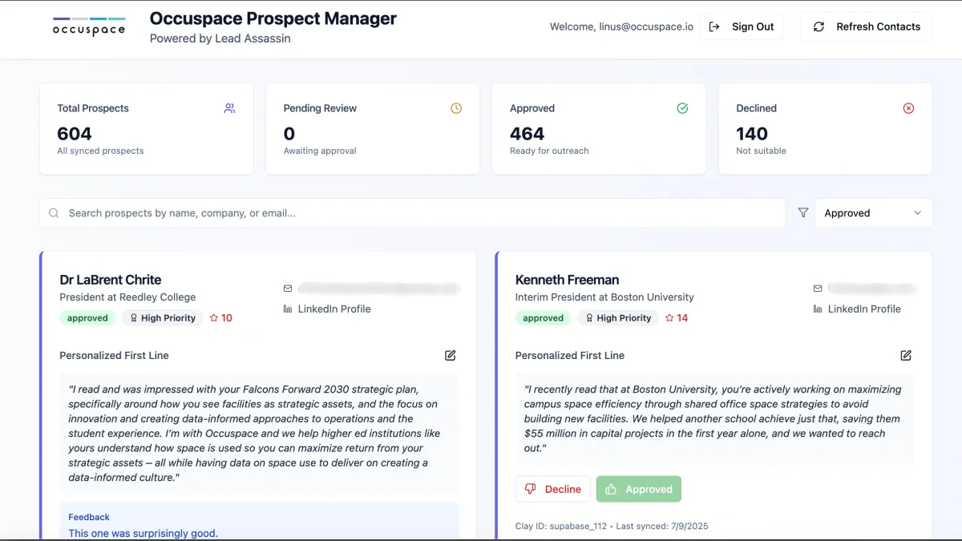Click "President at Reedley College" text

[x=128, y=297]
